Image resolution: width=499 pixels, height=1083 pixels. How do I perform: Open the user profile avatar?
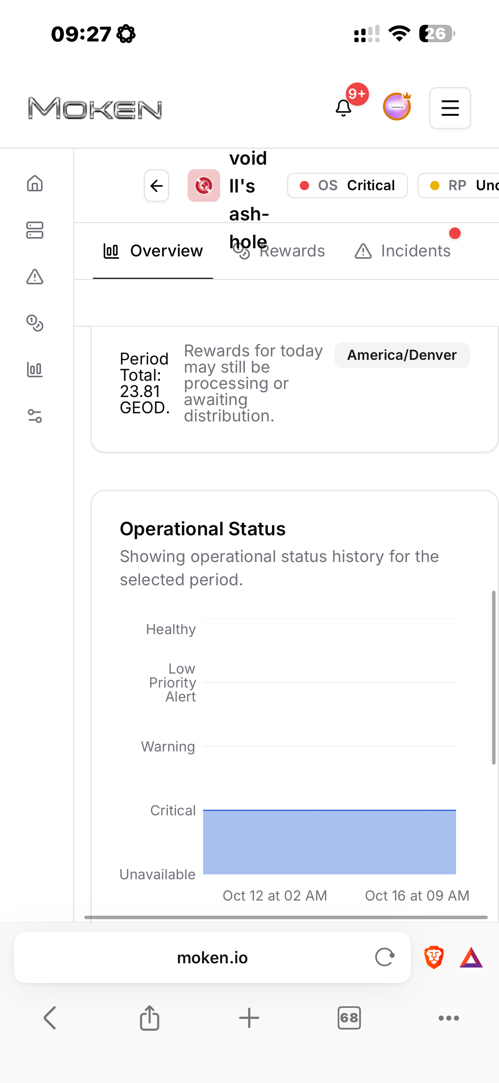point(396,107)
